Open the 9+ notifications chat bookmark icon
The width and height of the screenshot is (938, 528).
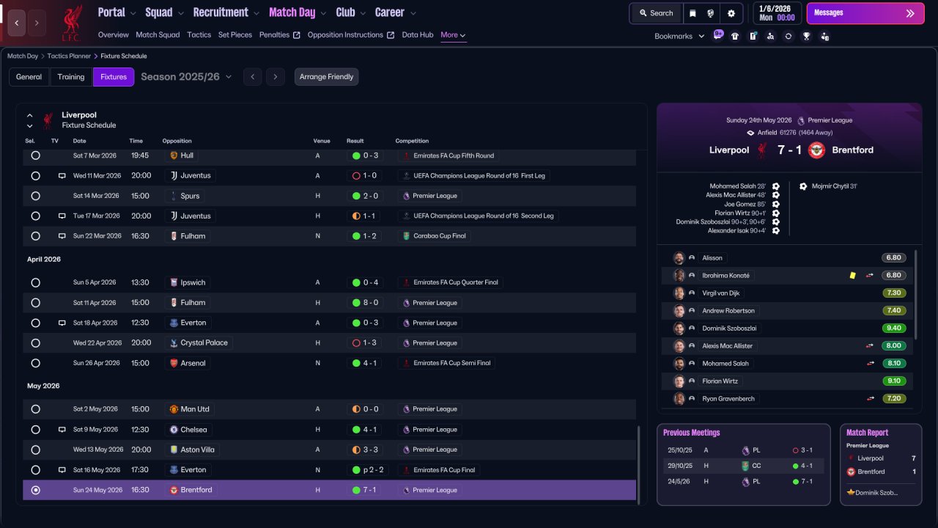click(717, 35)
